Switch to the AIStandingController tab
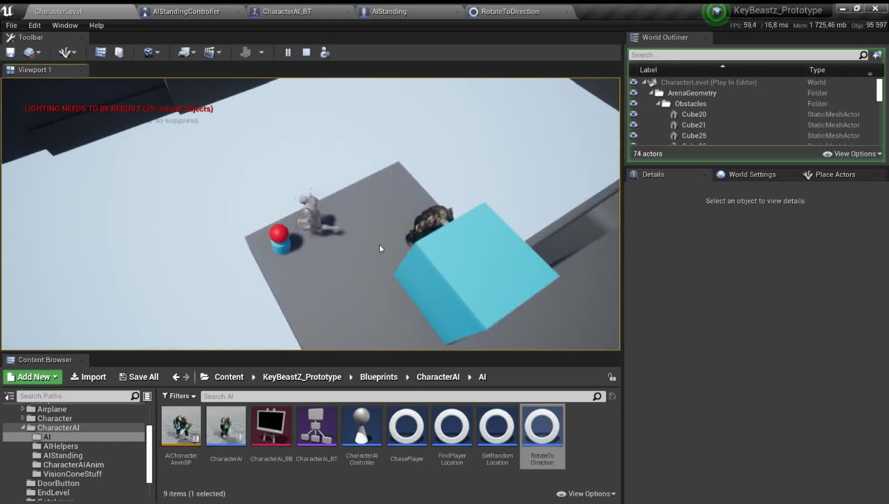889x504 pixels. 186,12
